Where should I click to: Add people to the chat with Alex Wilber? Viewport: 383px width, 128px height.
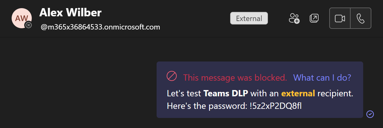point(294,18)
